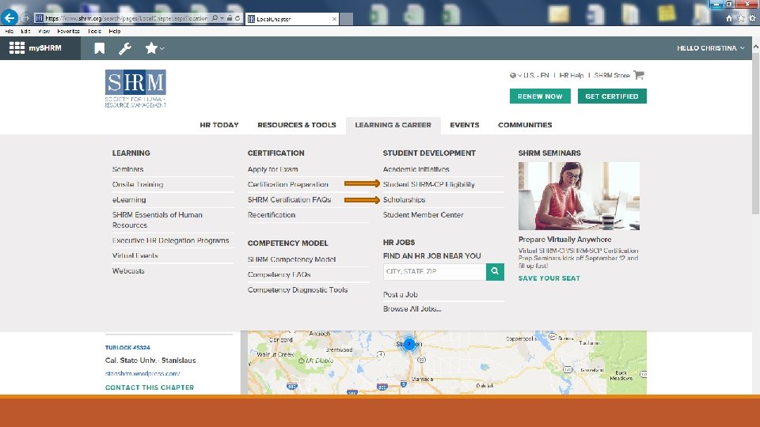
Task: Open the Scholarships link
Action: [x=405, y=199]
